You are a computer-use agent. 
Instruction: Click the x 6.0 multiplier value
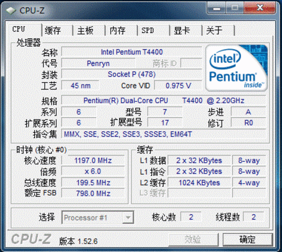pos(93,171)
